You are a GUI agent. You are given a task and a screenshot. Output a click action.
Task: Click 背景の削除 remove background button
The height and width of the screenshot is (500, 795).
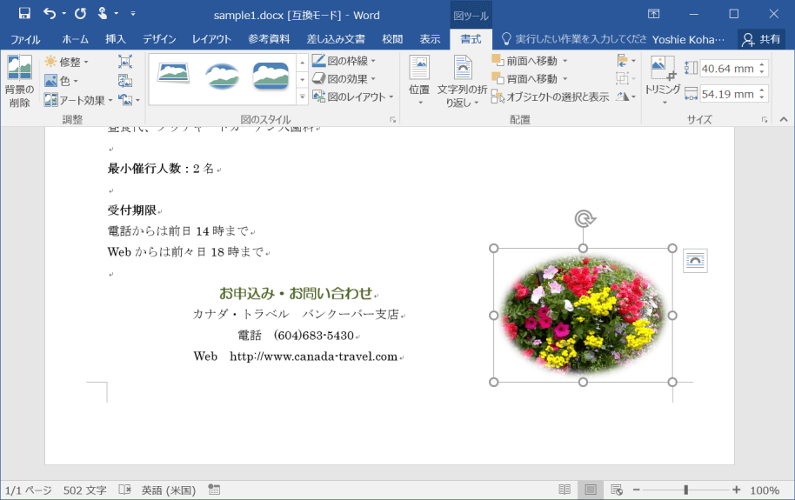(x=19, y=81)
